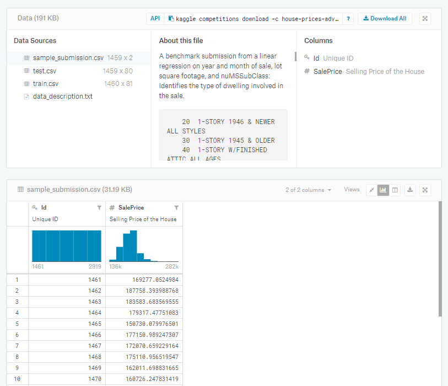Open the '2 of 2 columns' dropdown
448x386 pixels.
tap(308, 190)
